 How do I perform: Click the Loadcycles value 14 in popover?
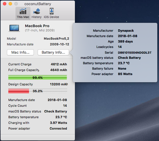coord(120,47)
